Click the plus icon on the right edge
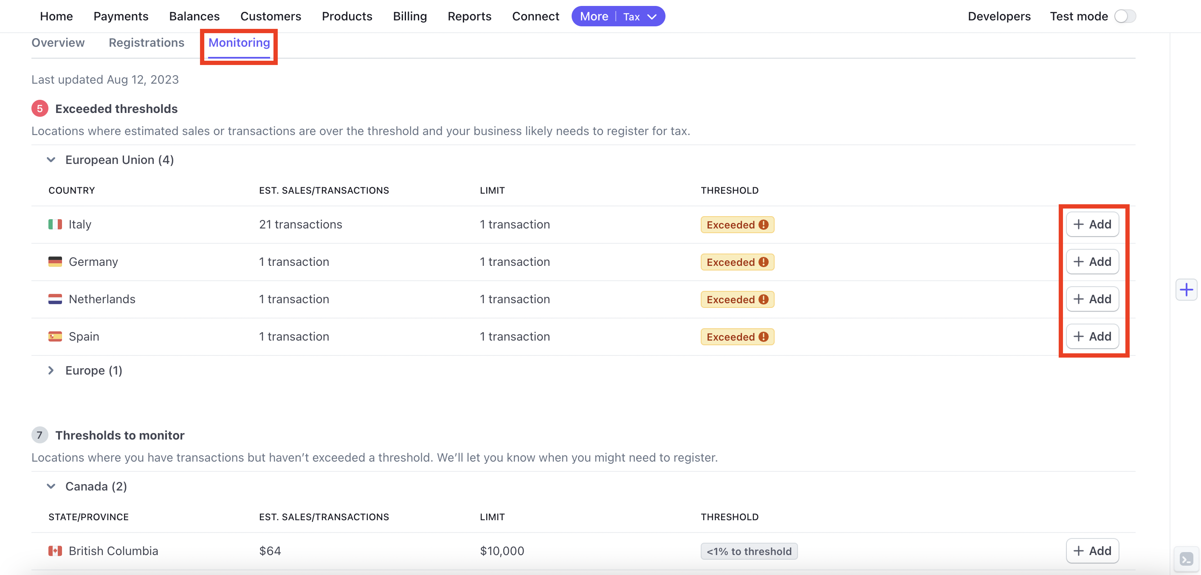 (x=1187, y=289)
